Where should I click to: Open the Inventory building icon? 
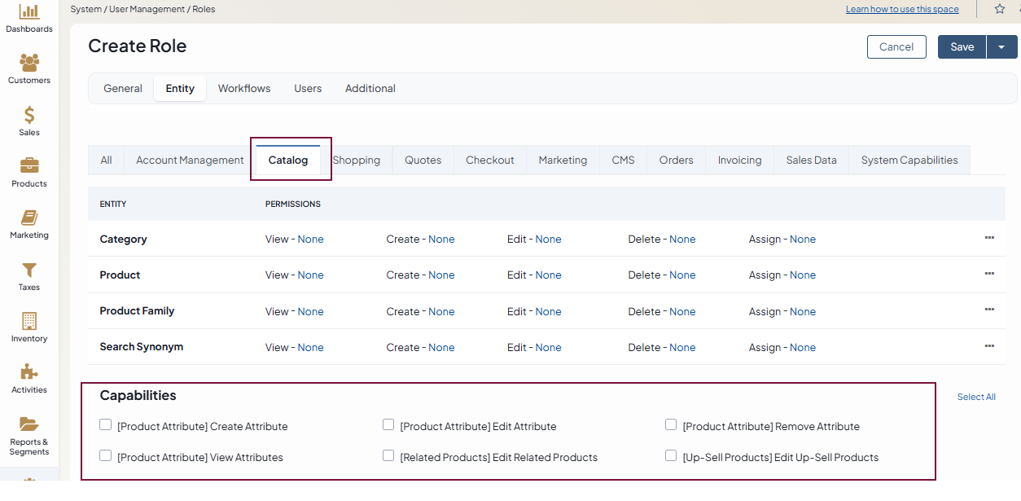(29, 322)
